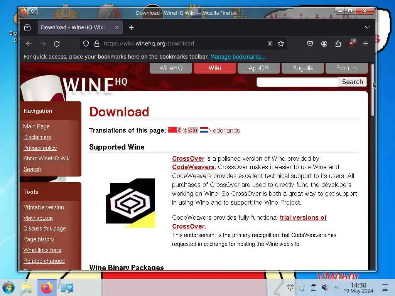Open the Bugzilla site tab
This screenshot has height=296, width=395.
[303, 68]
